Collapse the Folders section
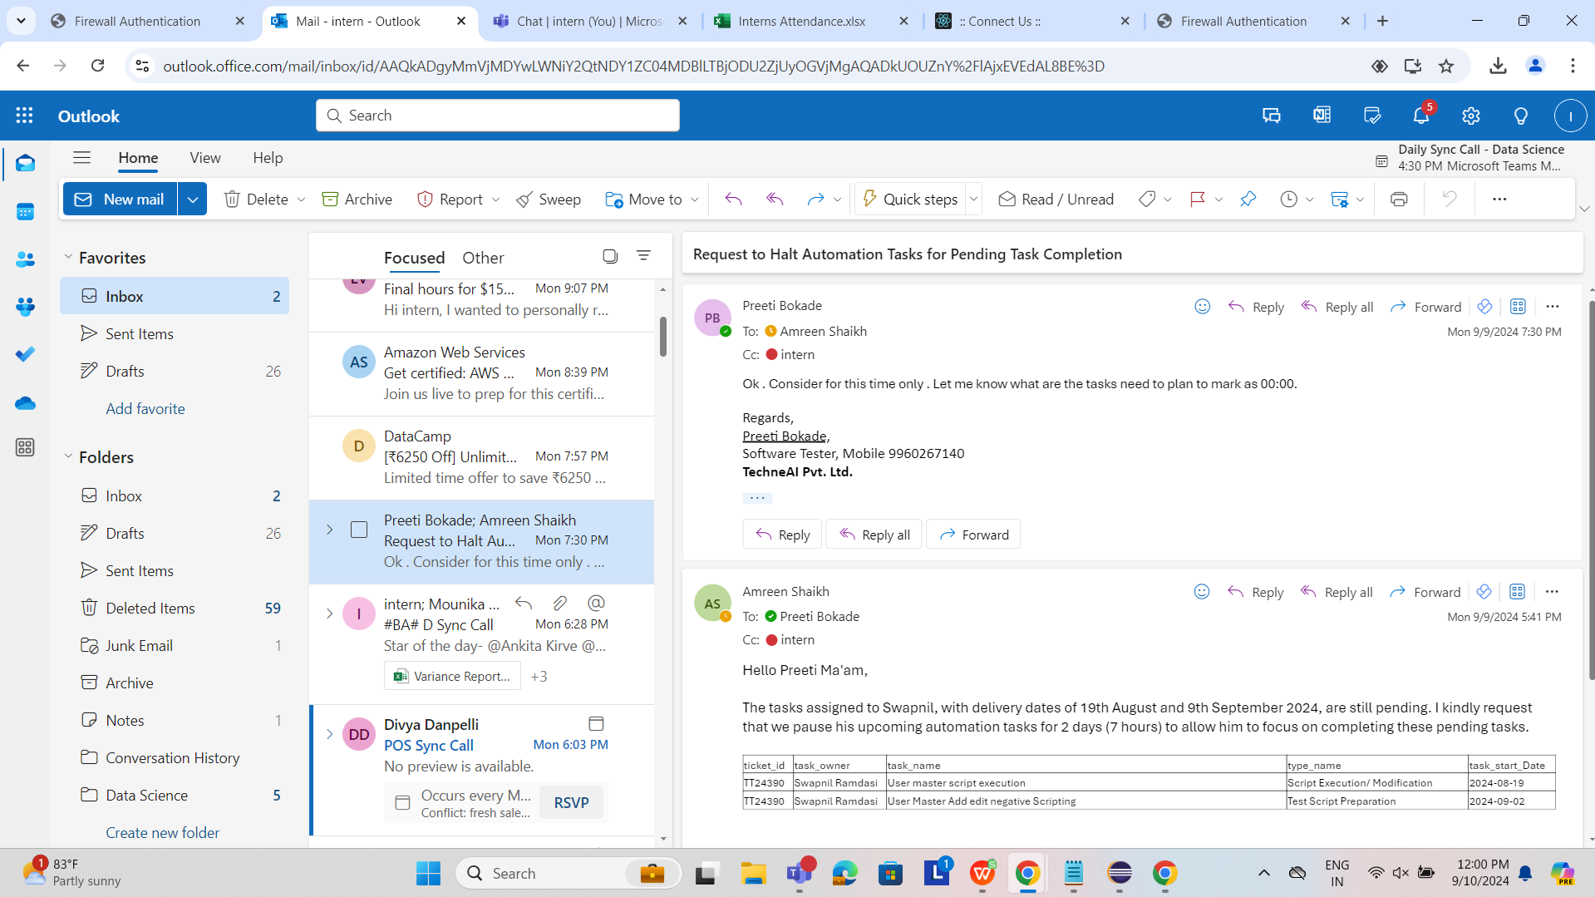 68,456
